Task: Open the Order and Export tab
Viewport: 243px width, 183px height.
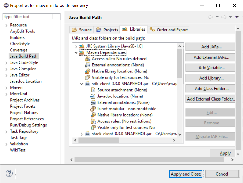Action: 169,30
